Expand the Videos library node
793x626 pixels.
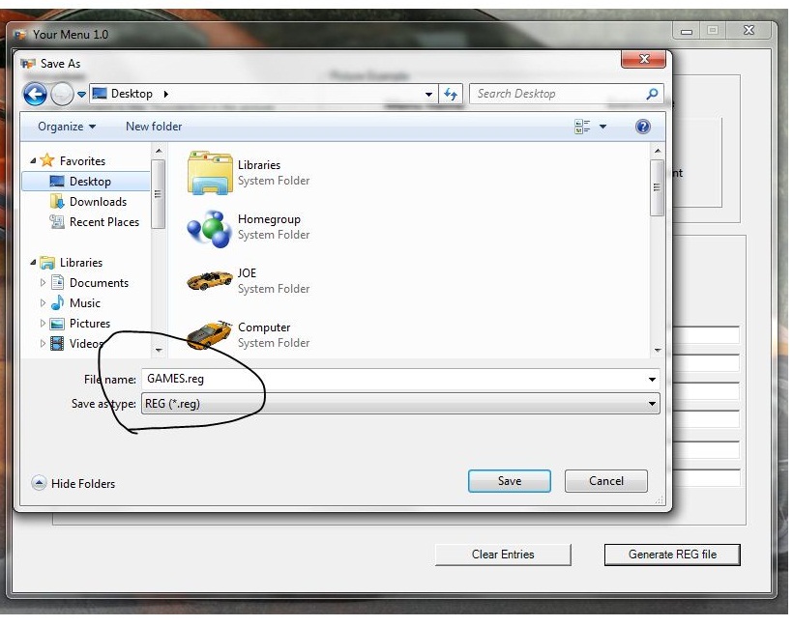tap(43, 344)
